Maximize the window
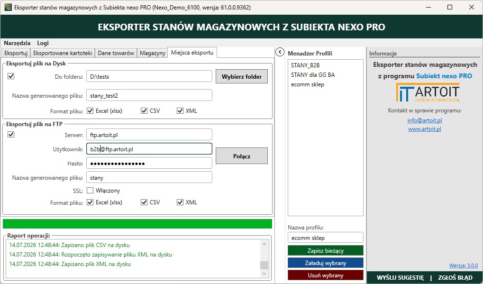 point(450,7)
